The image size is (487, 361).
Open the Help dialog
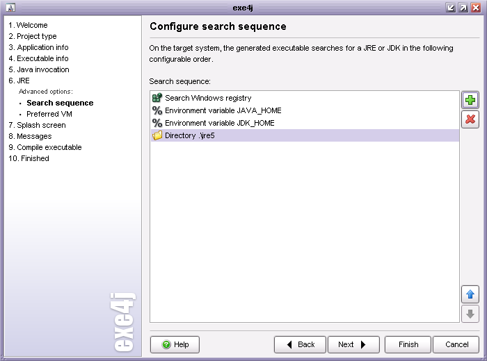[175, 344]
